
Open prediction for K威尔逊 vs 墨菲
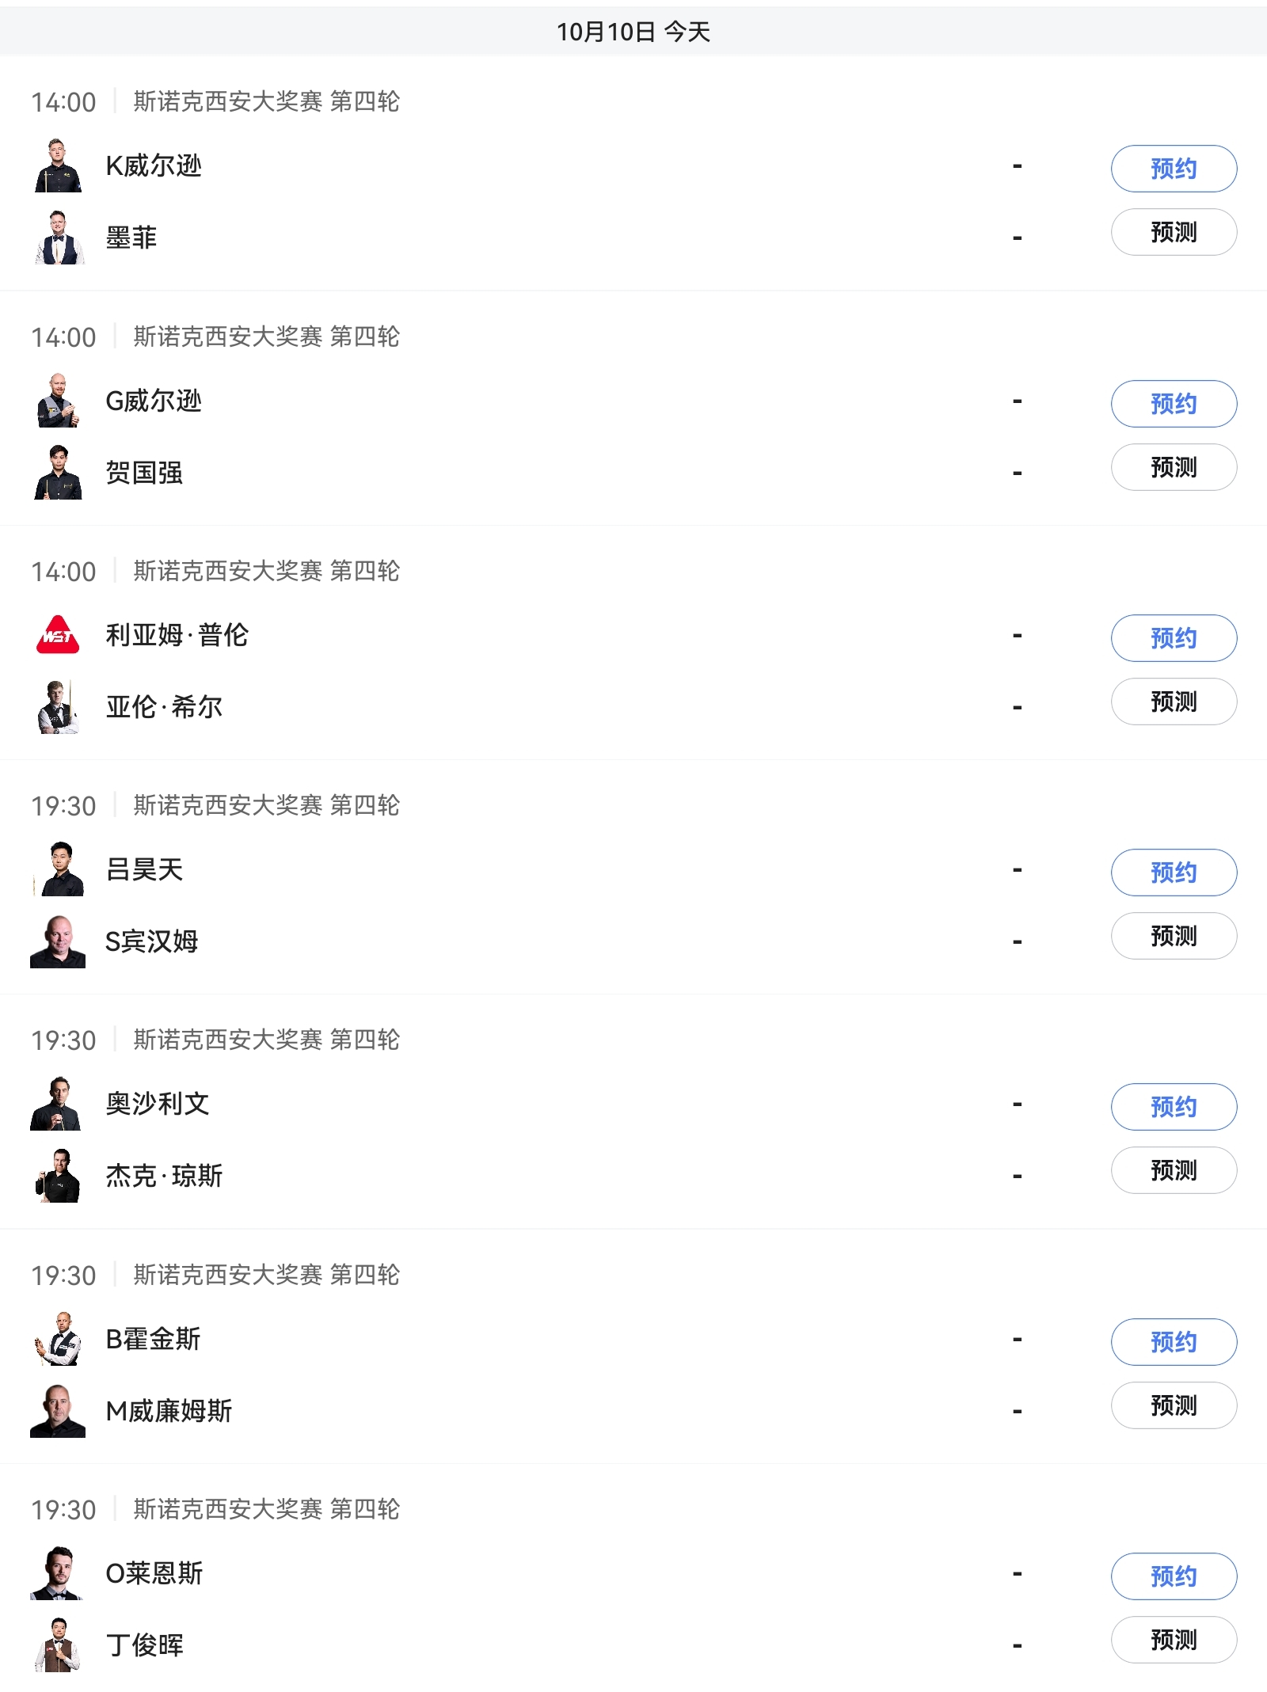pos(1173,232)
